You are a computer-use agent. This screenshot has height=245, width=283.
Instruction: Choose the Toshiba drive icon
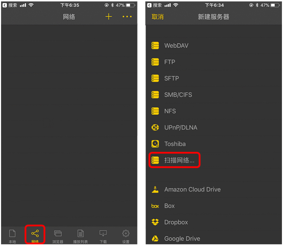[155, 144]
